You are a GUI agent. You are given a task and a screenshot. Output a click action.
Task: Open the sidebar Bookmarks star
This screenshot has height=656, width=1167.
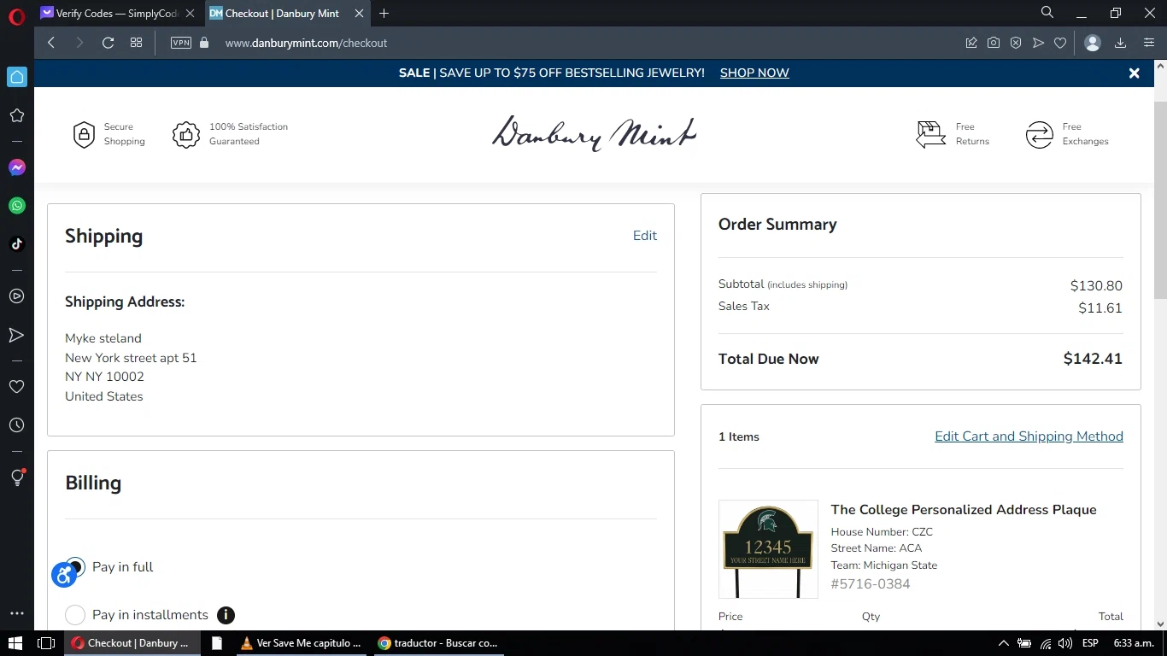tap(16, 115)
